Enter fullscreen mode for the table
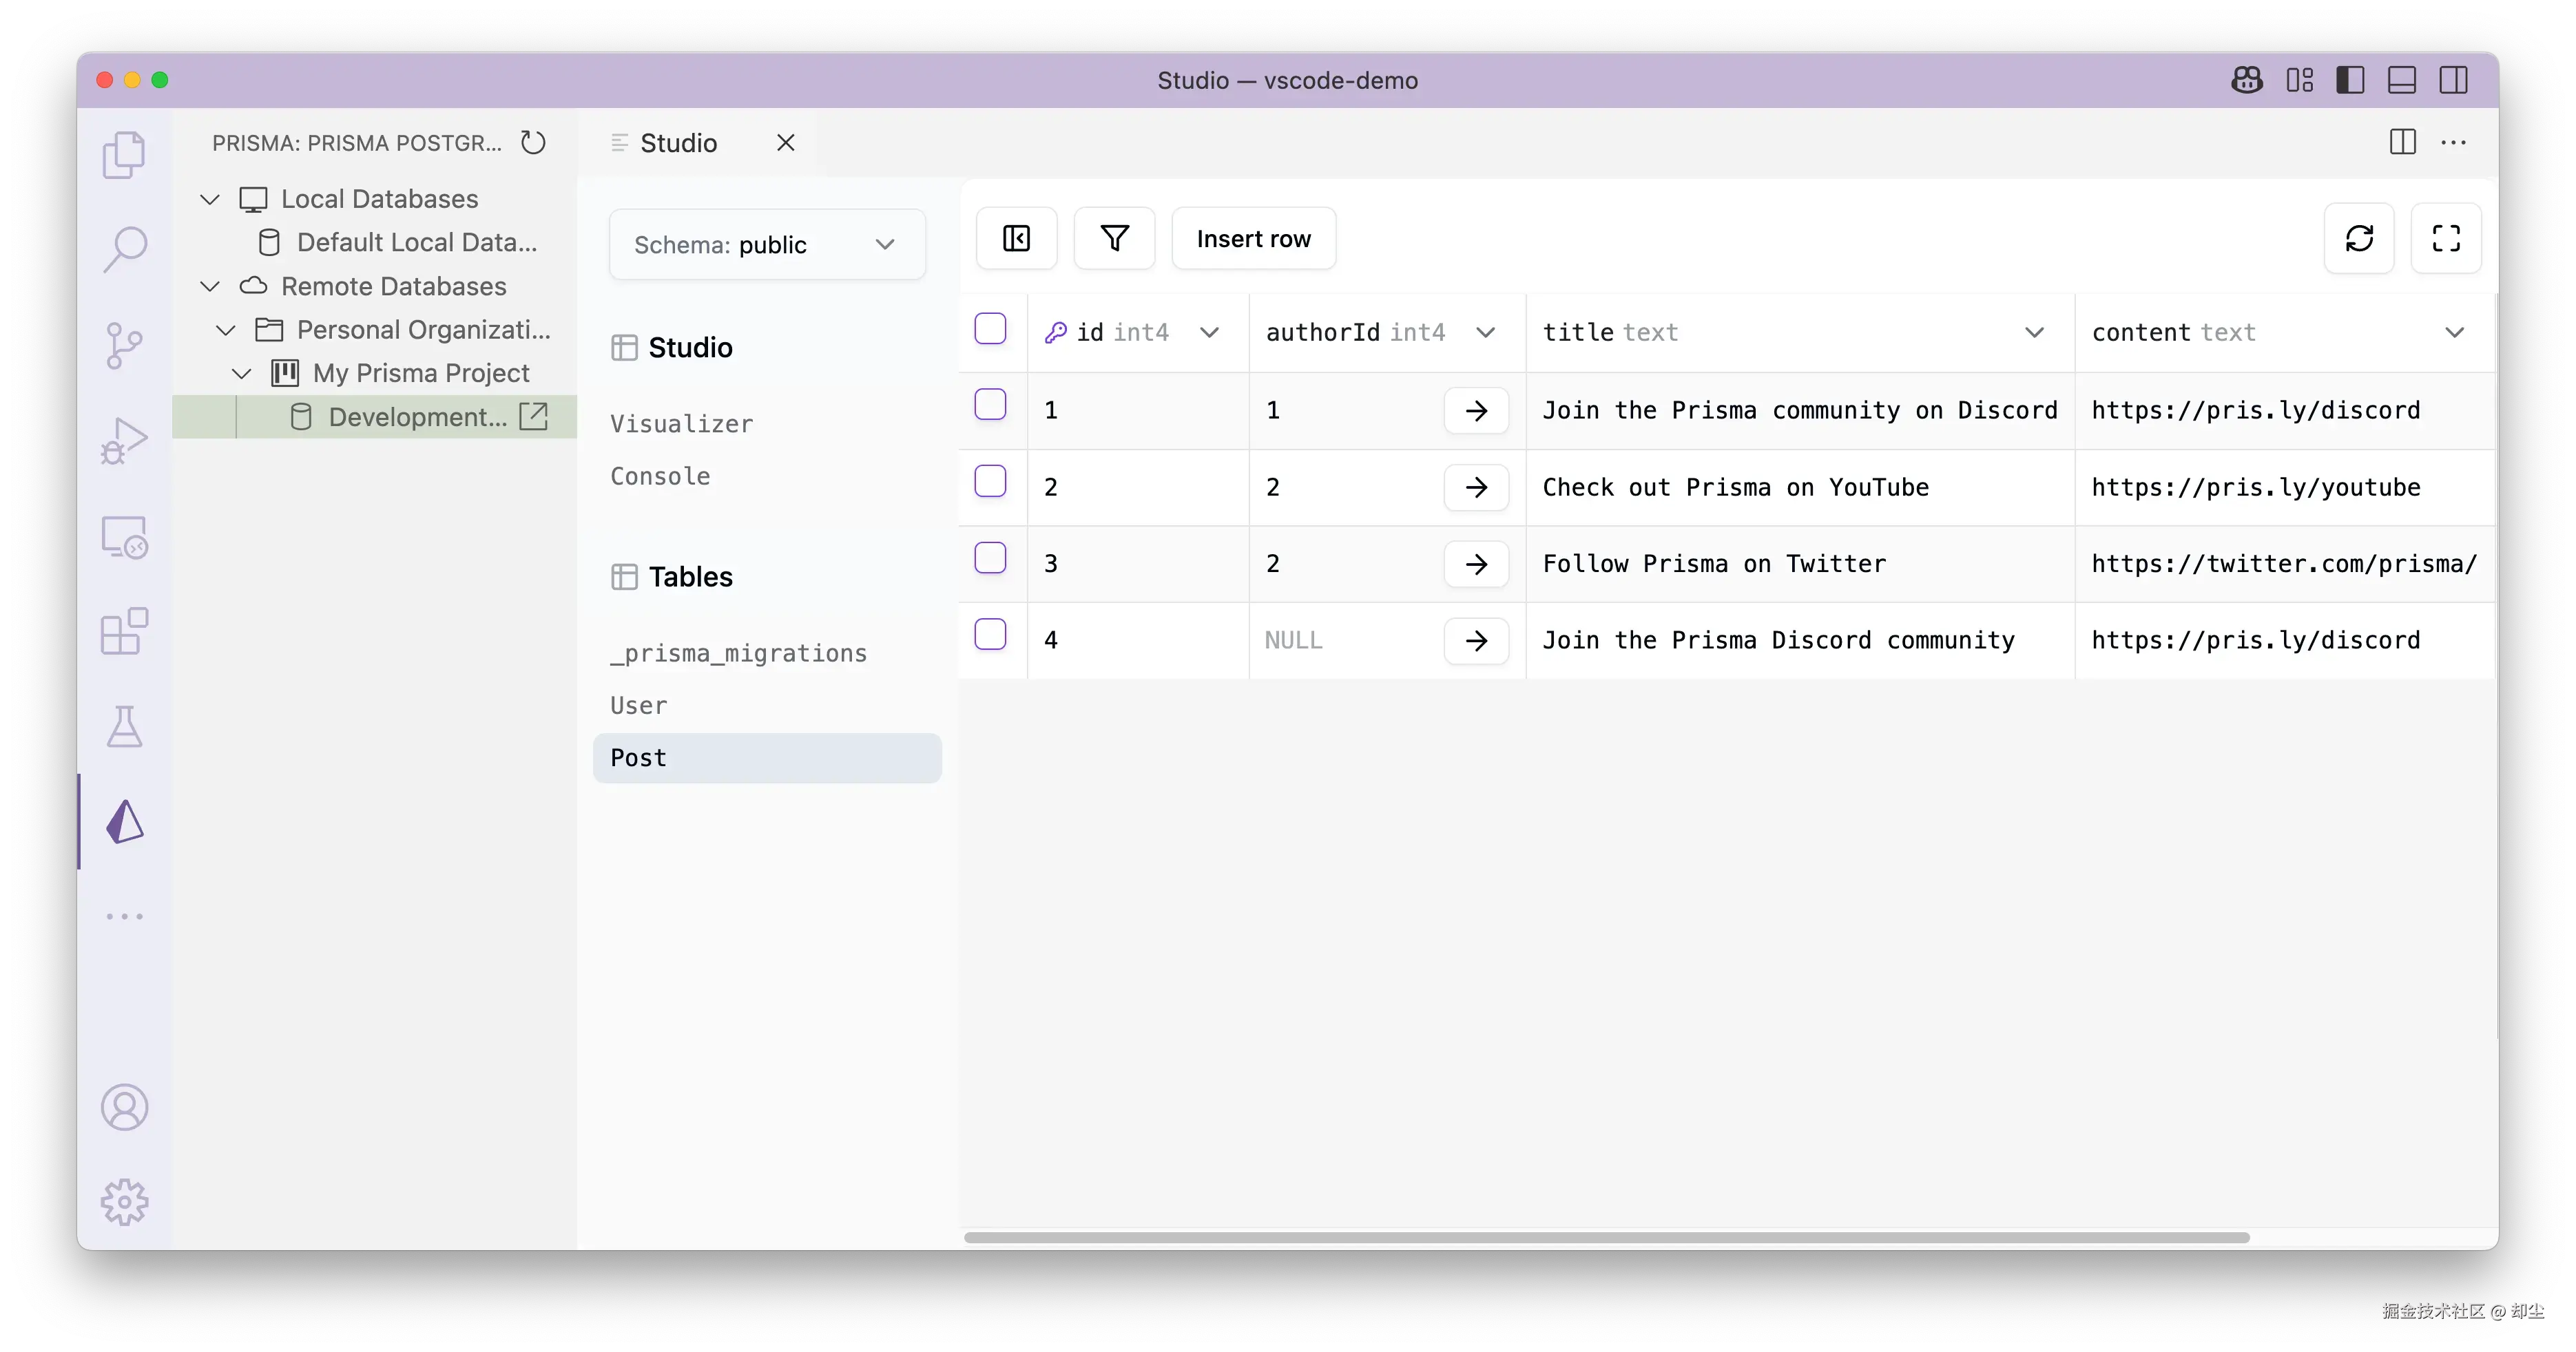 [x=2446, y=239]
